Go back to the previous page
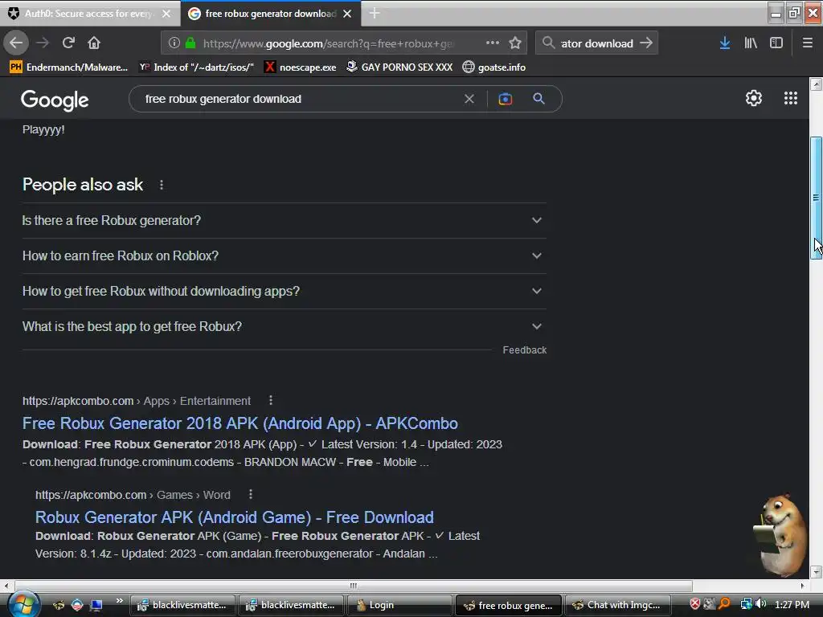823x617 pixels. (16, 43)
